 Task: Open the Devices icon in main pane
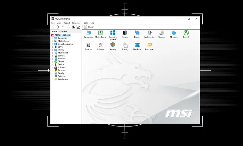88,46
